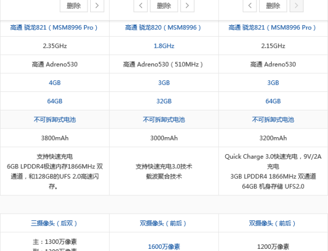328x251 pixels.
Task: Open third column 骁龙821 (MSM8996 Pro) link
Action: coord(272,27)
